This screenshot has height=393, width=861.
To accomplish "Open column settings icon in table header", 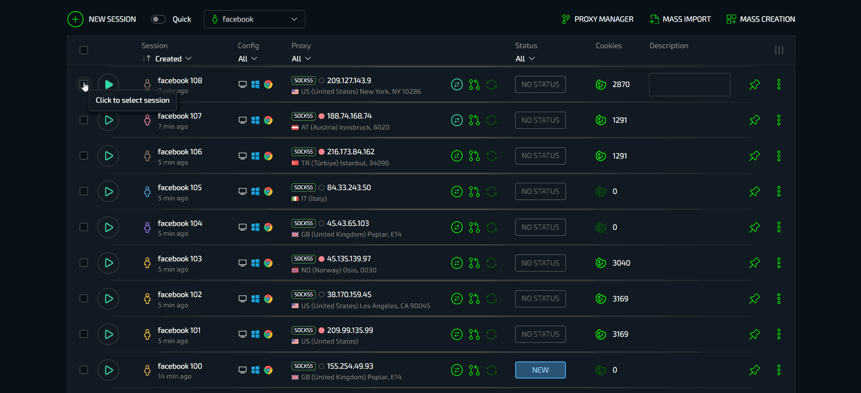I will 779,50.
